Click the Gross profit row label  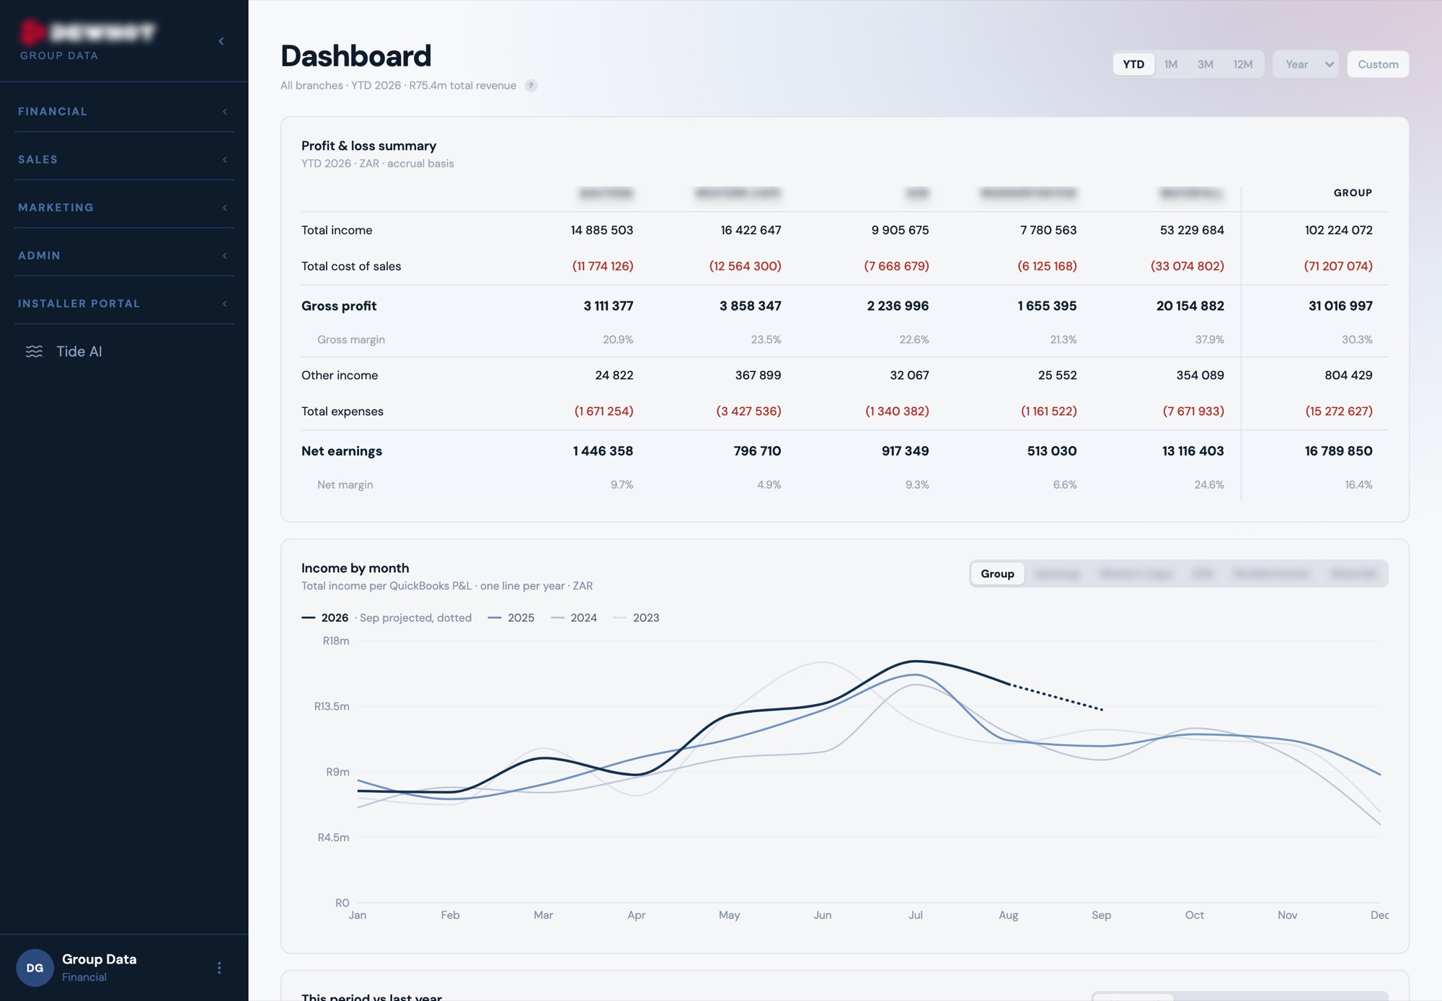coord(339,306)
